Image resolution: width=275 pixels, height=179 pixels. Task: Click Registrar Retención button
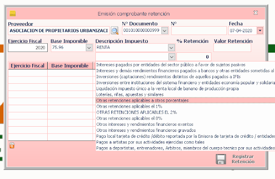point(235,159)
